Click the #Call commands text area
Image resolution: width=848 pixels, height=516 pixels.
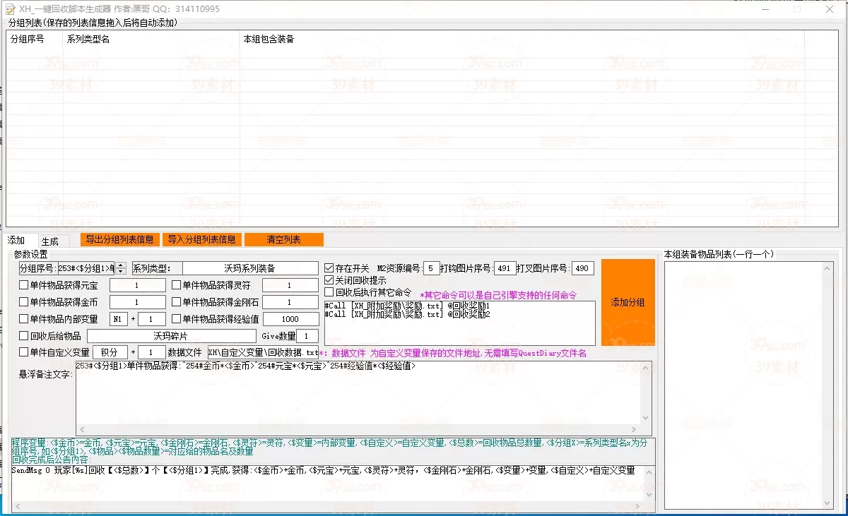point(459,323)
